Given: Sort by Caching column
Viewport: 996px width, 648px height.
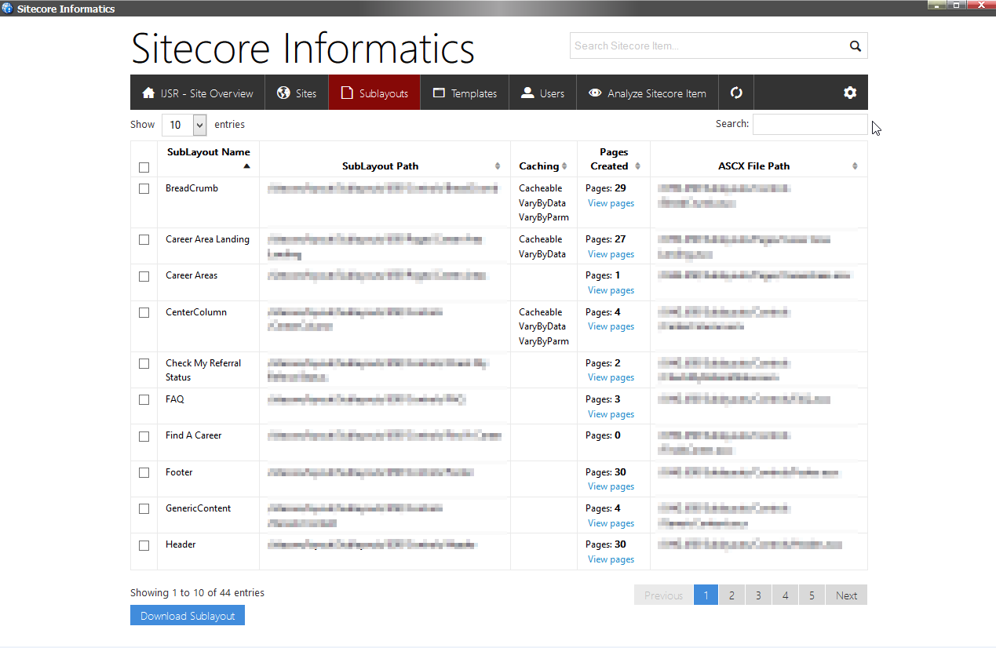Looking at the screenshot, I should click(544, 158).
